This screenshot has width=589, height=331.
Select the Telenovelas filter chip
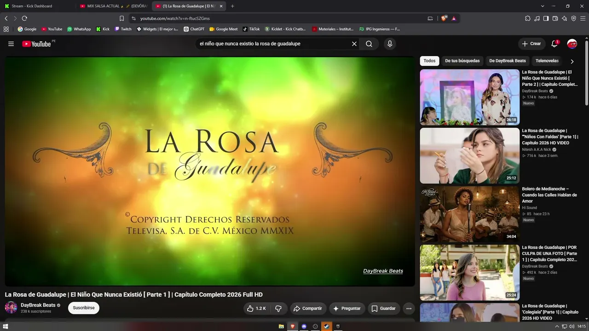547,61
